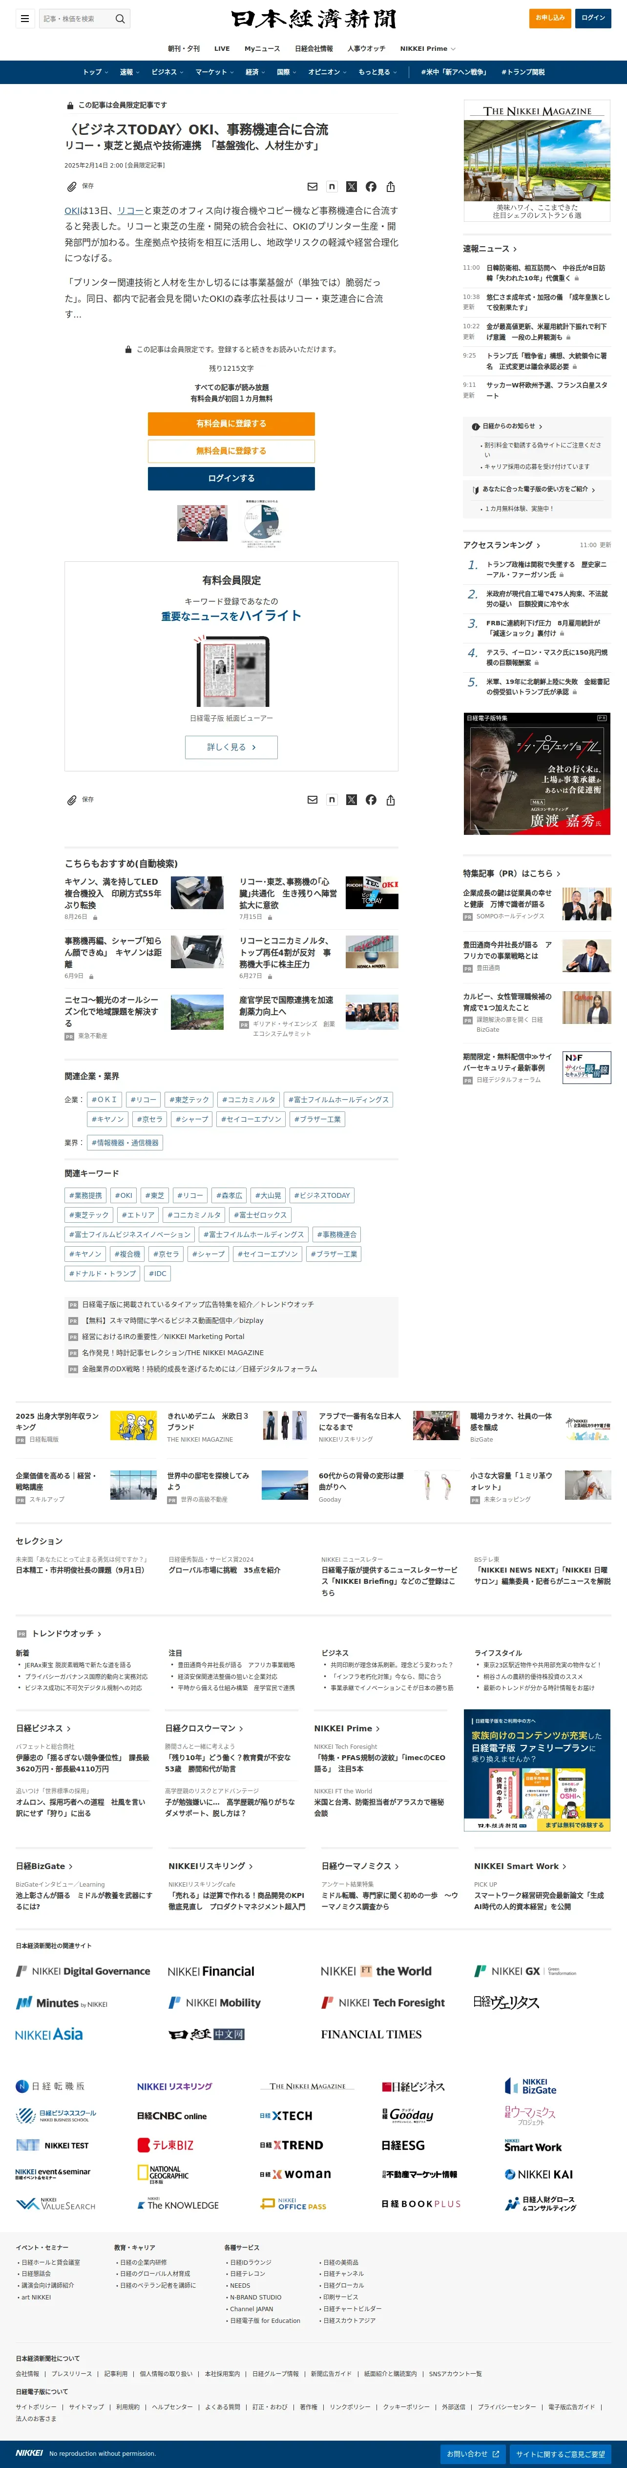Screen dimensions: 627x2468
Task: Click the サイトに関するご意見ご要望 button
Action: [x=560, y=2454]
